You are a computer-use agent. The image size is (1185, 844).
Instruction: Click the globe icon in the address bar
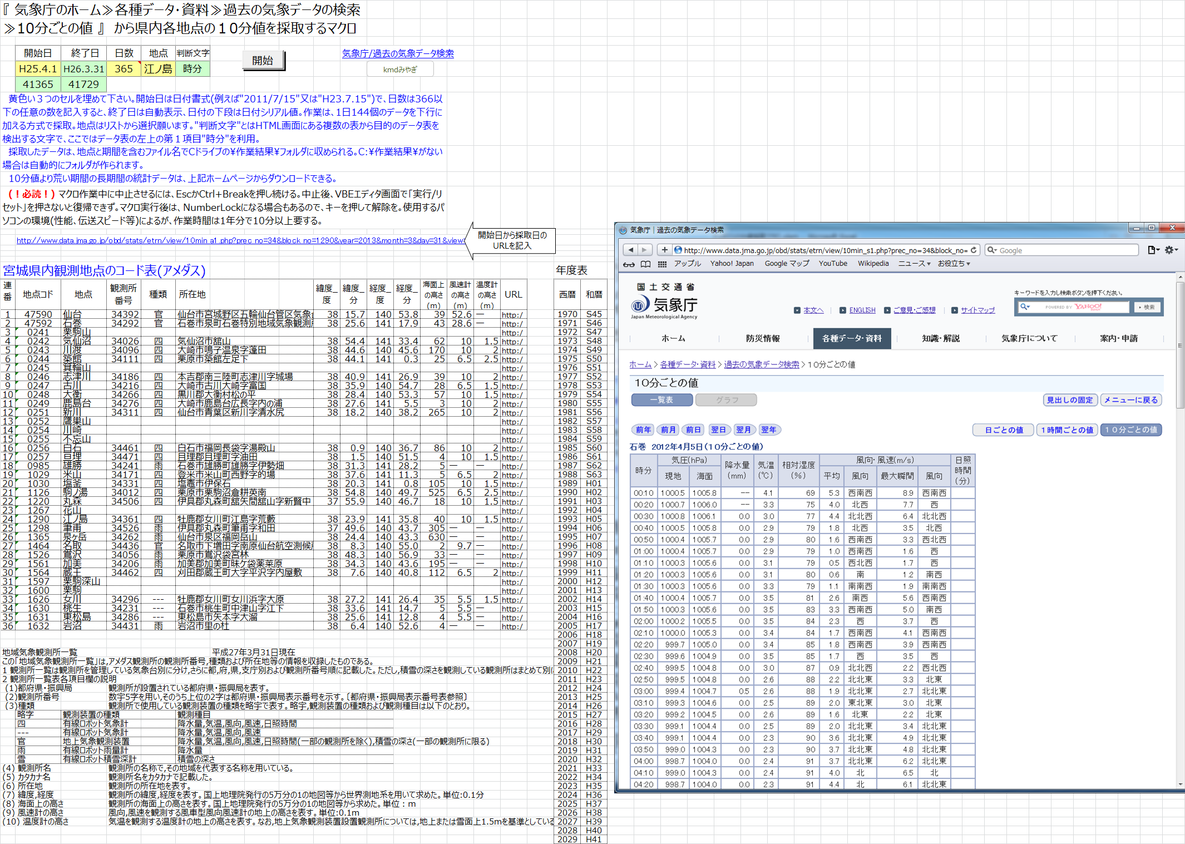click(678, 250)
